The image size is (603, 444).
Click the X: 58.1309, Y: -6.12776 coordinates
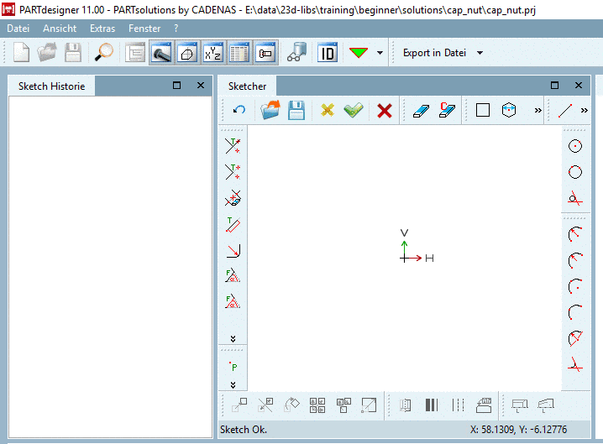coord(518,430)
